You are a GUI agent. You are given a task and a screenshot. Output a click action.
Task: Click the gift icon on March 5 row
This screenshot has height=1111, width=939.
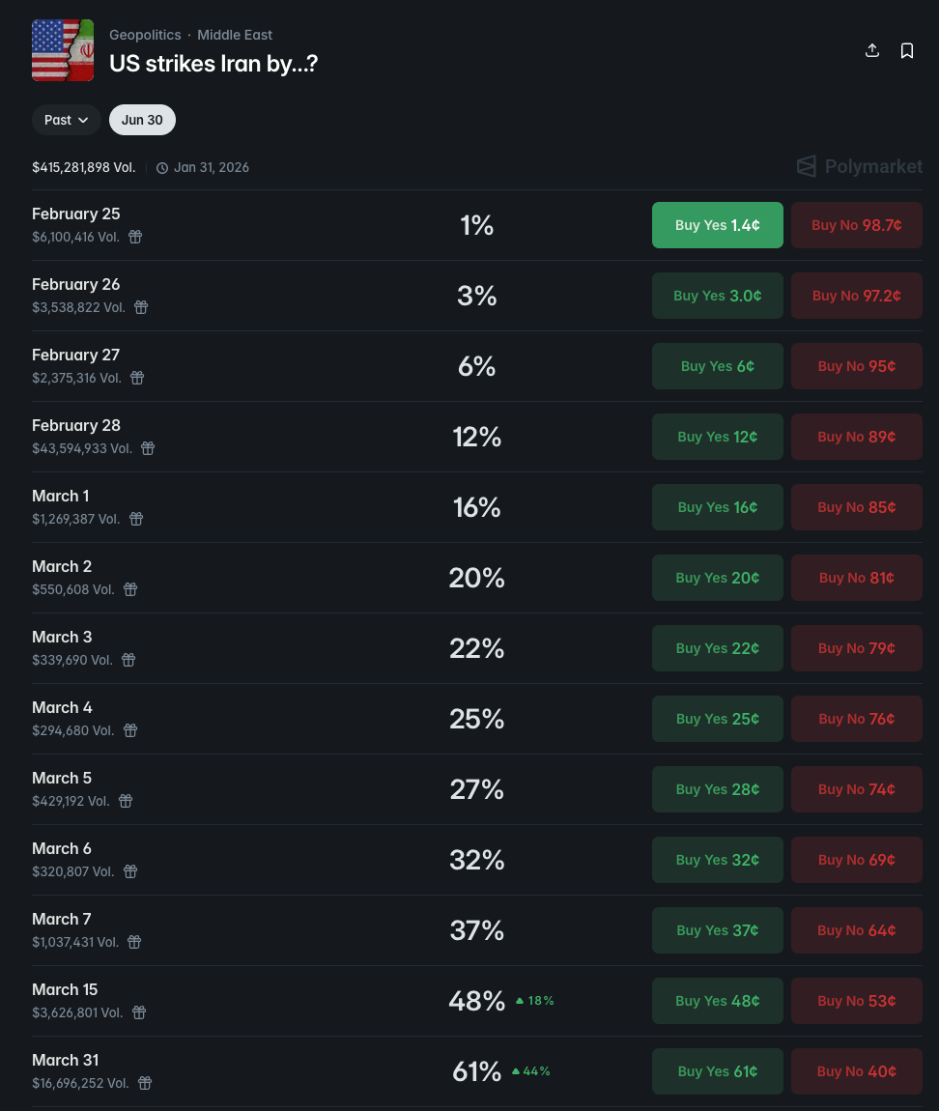pyautogui.click(x=126, y=801)
